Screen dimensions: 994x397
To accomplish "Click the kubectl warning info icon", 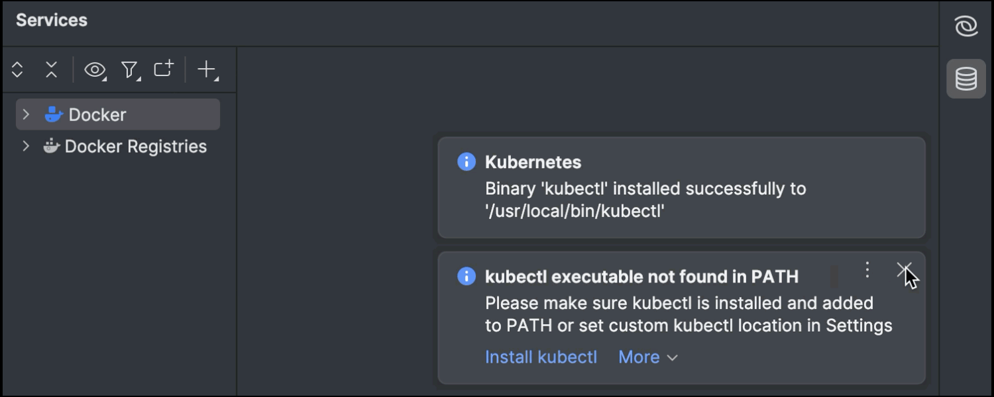I will (467, 276).
